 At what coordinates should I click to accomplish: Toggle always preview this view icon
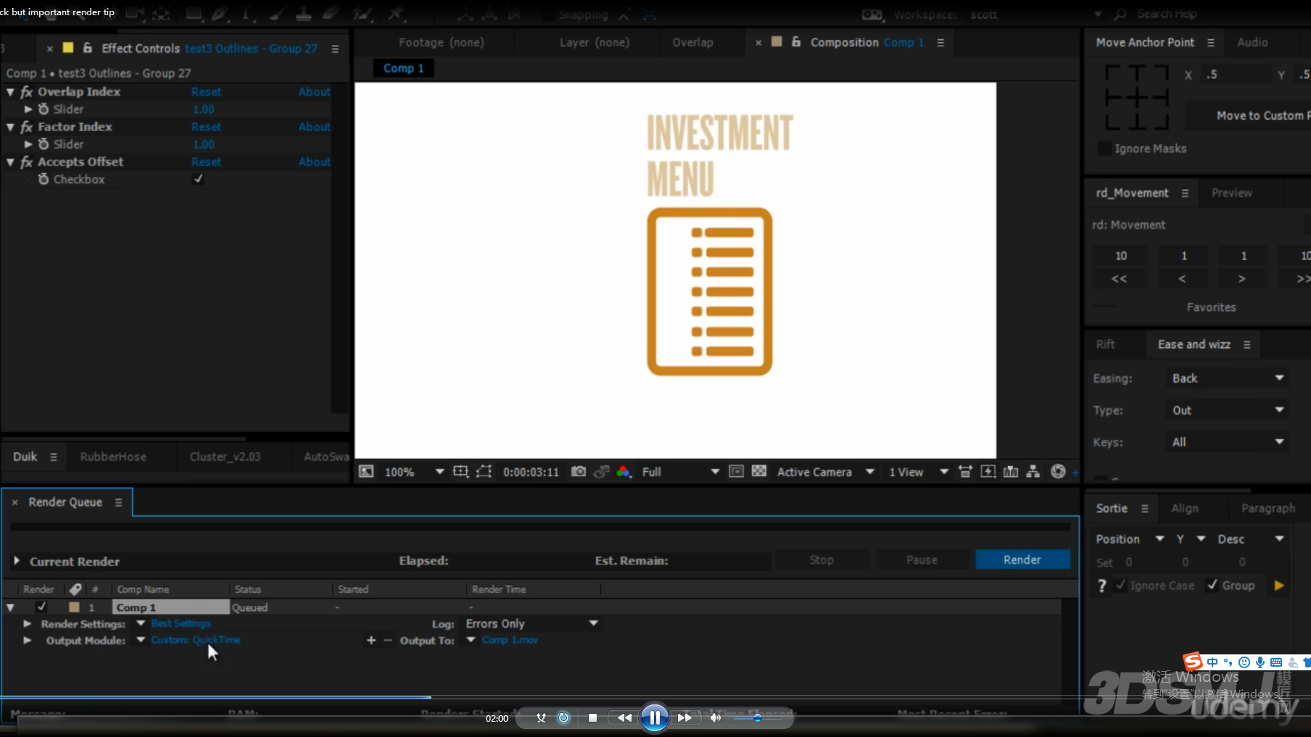pos(366,472)
